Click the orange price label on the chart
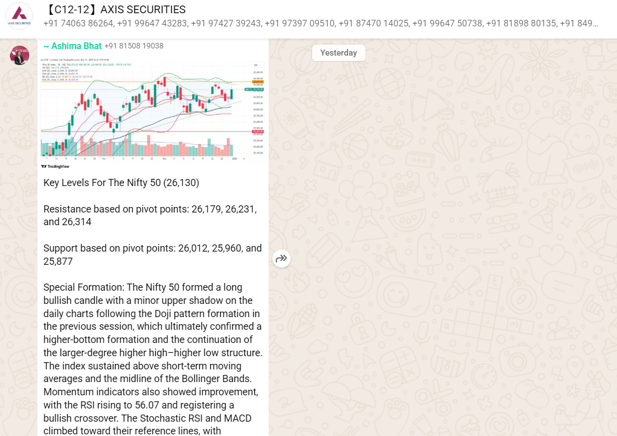 point(258,81)
